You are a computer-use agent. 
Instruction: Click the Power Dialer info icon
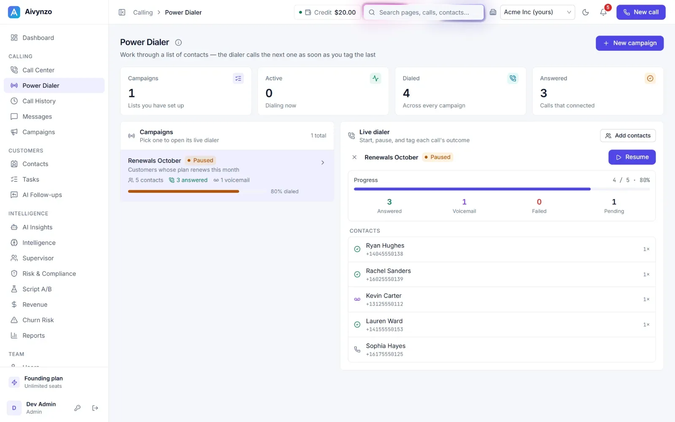(x=178, y=43)
